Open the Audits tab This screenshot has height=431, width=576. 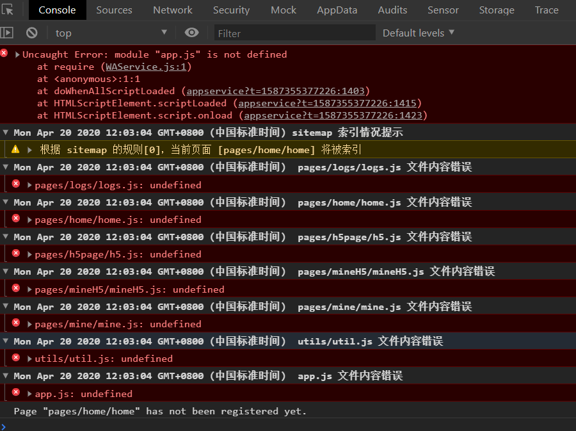392,10
